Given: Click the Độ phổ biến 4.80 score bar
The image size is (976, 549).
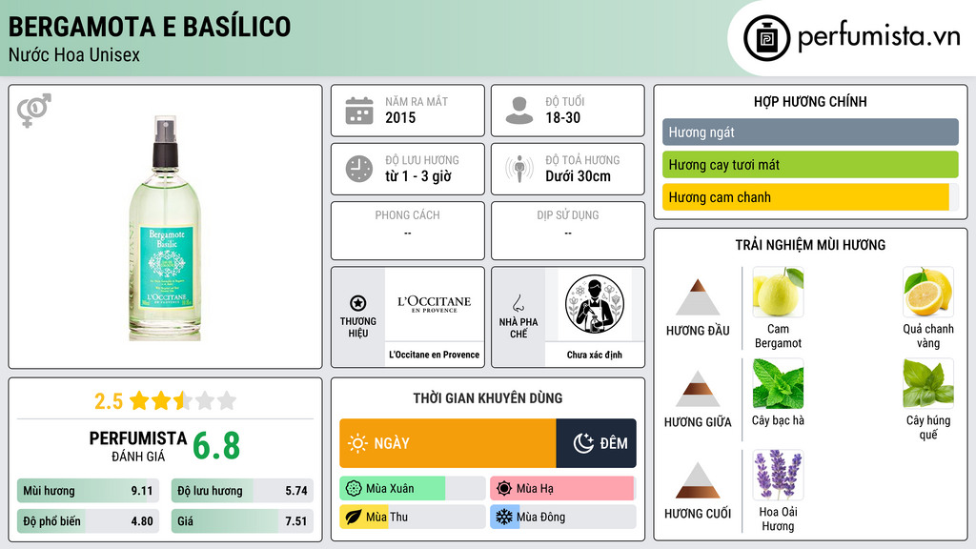Looking at the screenshot, I should [88, 521].
